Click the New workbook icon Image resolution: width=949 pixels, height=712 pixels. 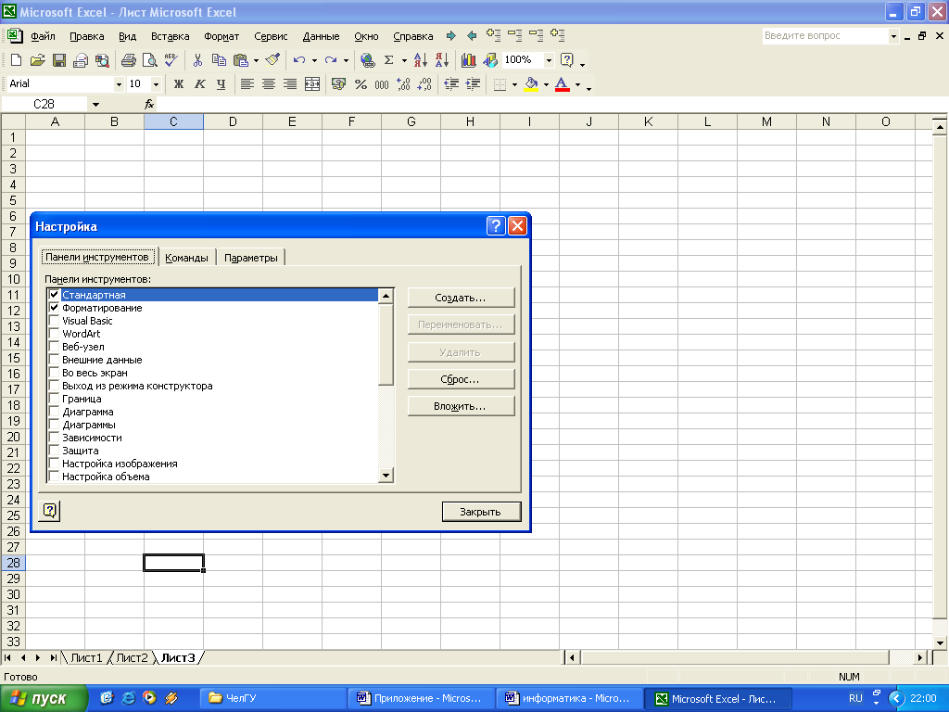point(17,59)
